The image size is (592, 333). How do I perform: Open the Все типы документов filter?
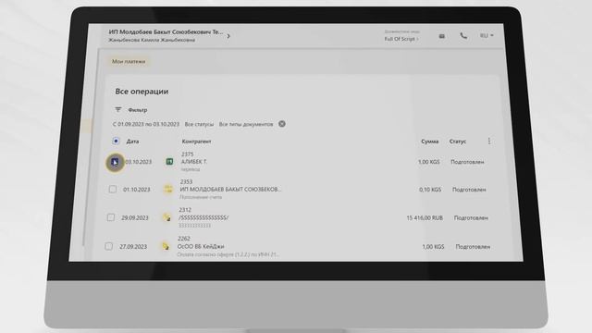tap(246, 124)
